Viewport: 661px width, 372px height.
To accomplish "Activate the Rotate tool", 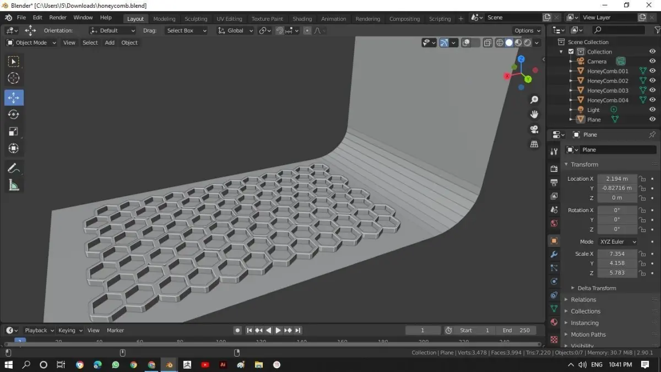I will click(x=14, y=115).
